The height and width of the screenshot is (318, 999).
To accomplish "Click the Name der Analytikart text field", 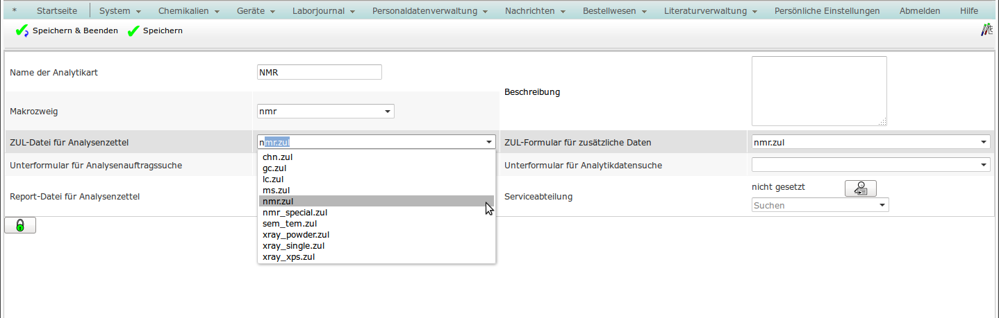I will (319, 72).
